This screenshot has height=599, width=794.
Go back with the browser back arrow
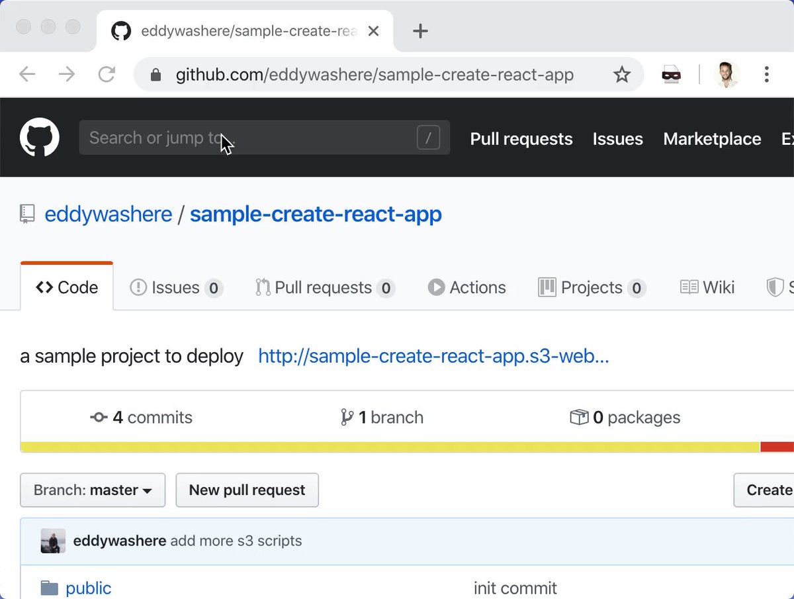pyautogui.click(x=27, y=74)
